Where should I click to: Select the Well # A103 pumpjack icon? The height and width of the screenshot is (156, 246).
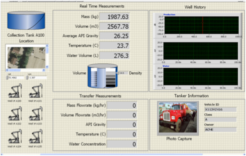(x=36, y=114)
